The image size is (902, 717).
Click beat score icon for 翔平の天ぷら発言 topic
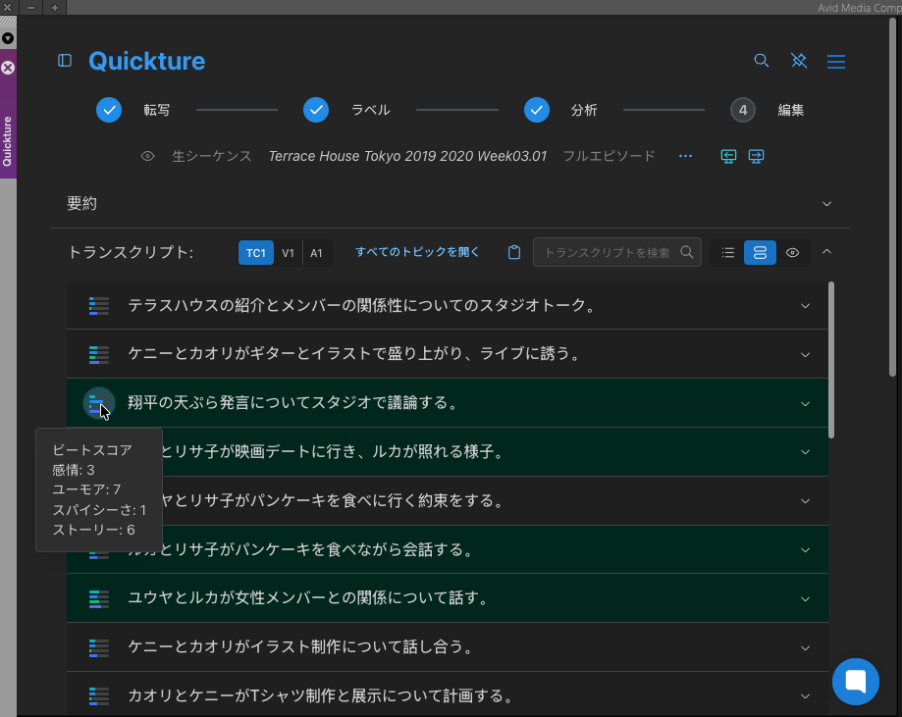[99, 403]
